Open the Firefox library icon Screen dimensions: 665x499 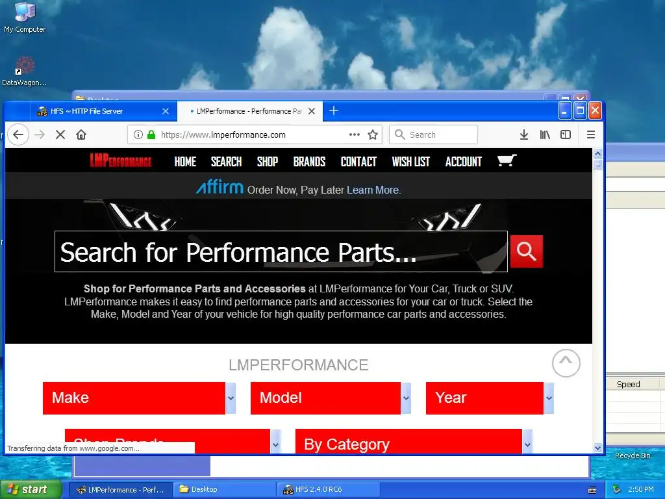545,134
